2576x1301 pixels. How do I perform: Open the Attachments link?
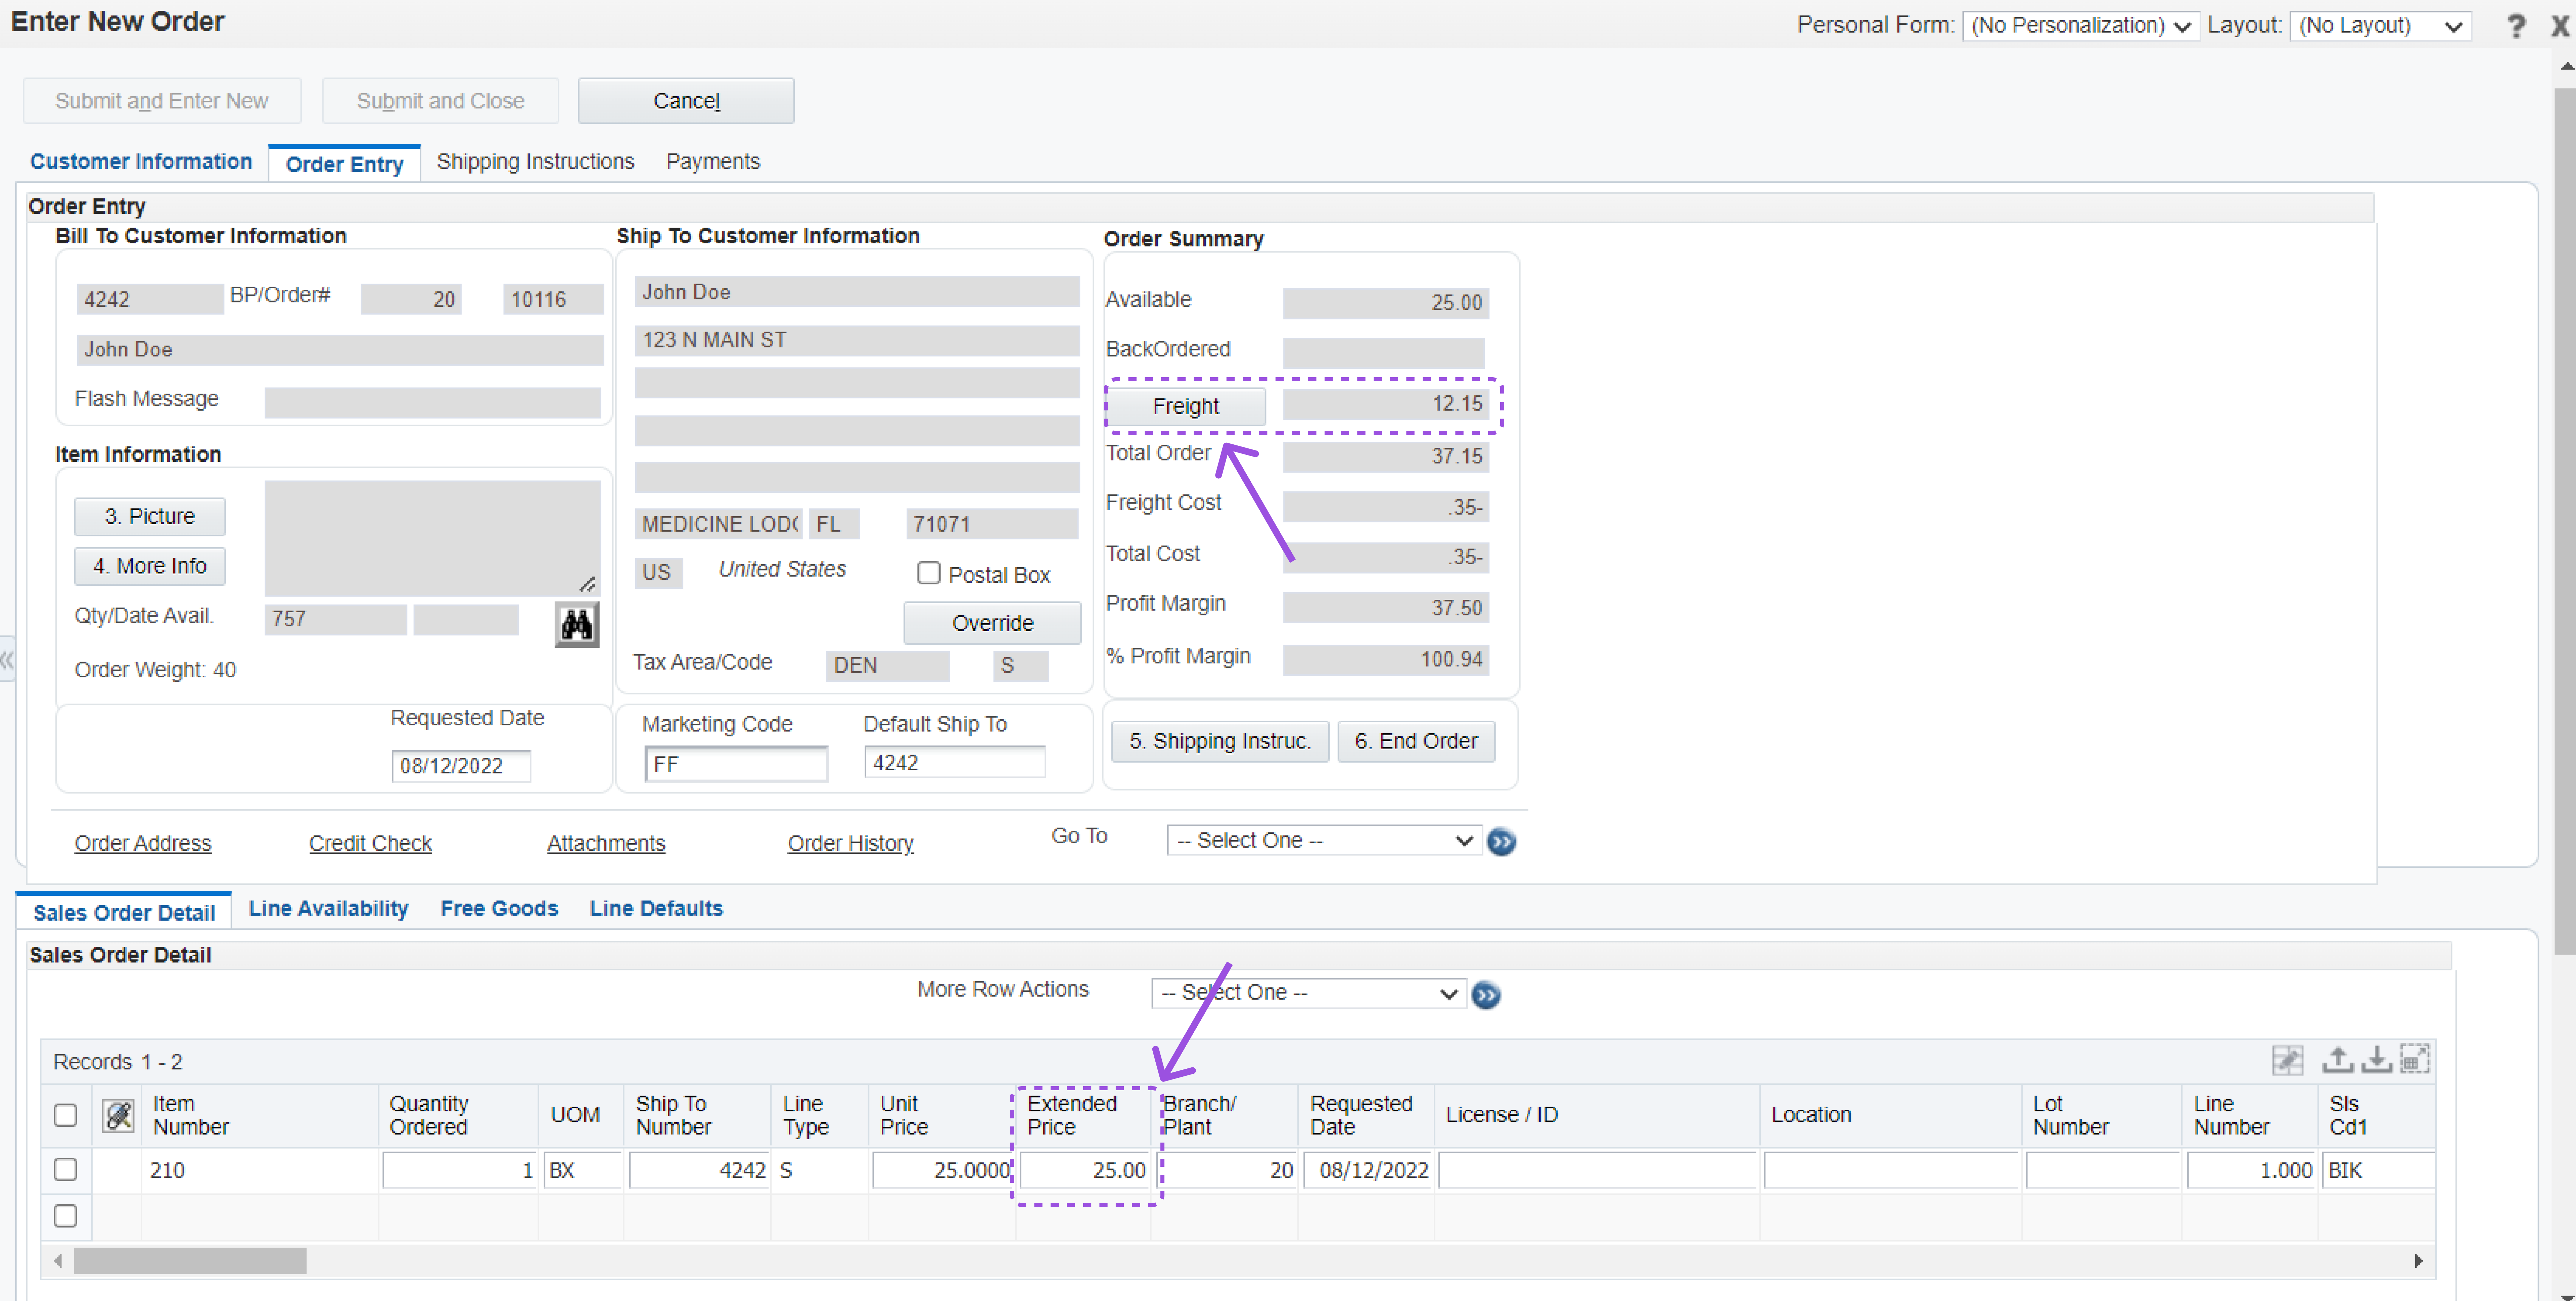click(x=606, y=843)
